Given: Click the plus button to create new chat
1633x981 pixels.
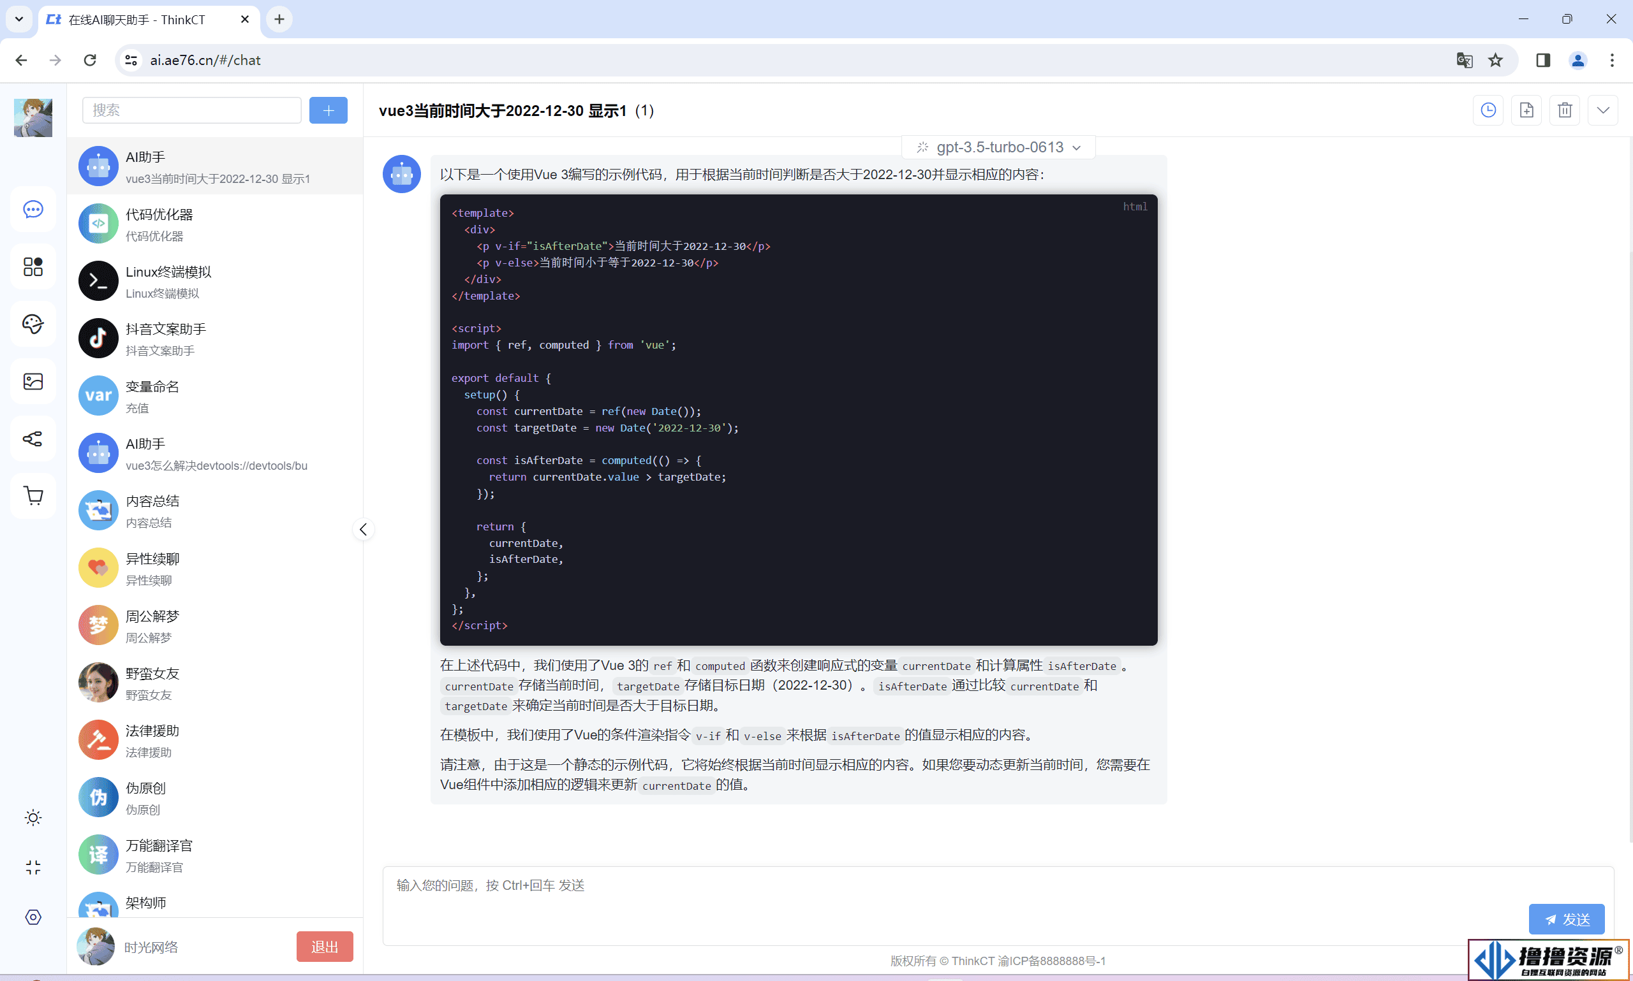Looking at the screenshot, I should click(328, 110).
